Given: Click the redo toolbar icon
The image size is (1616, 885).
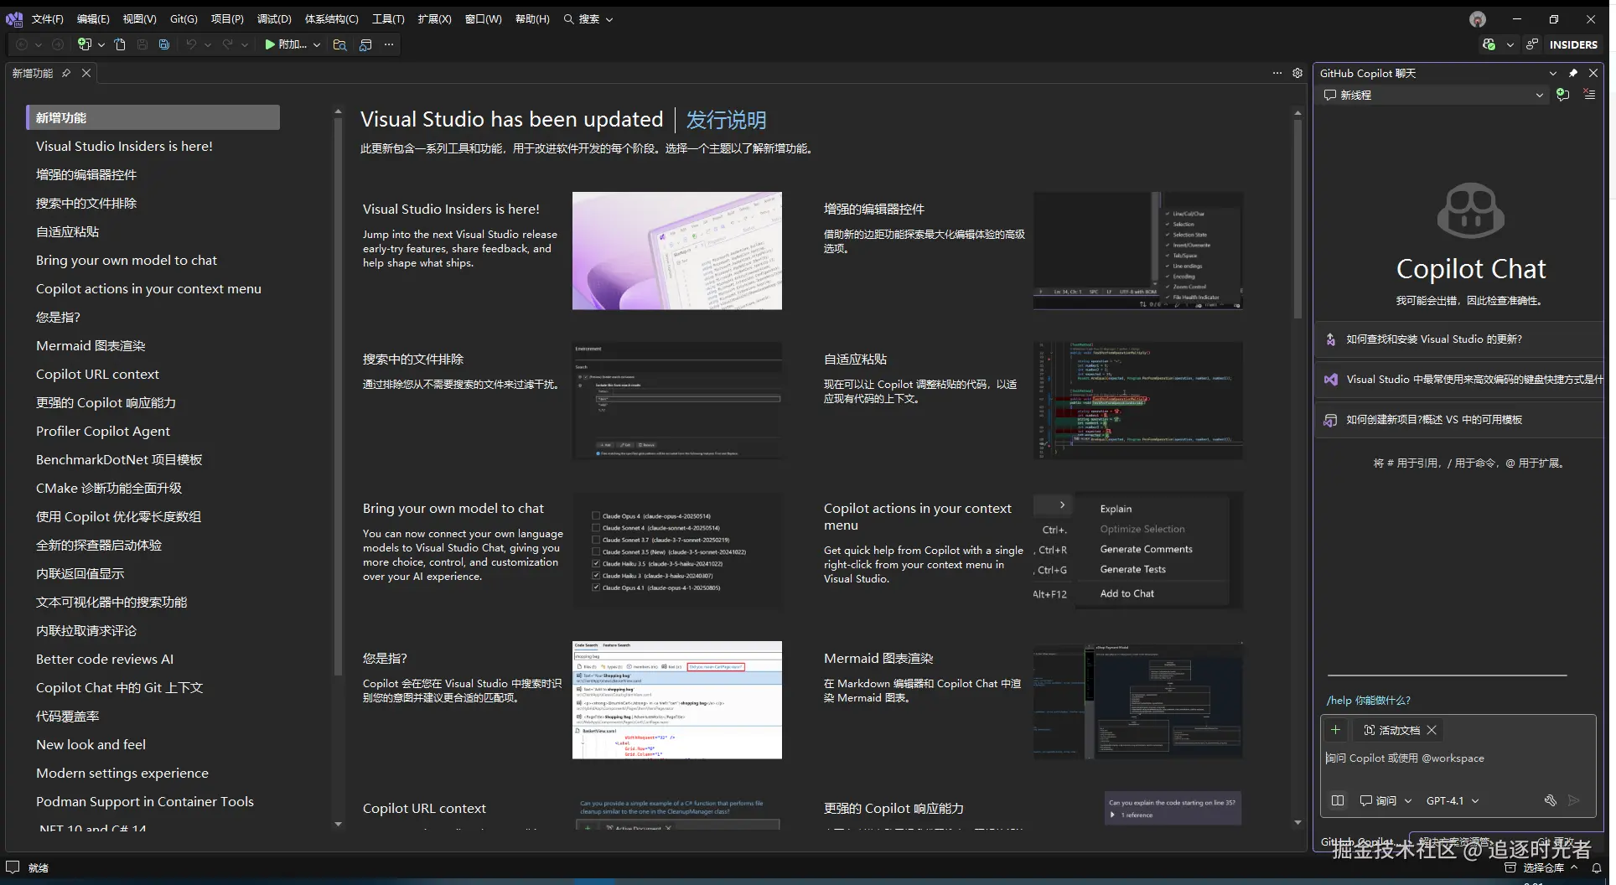Looking at the screenshot, I should point(227,44).
